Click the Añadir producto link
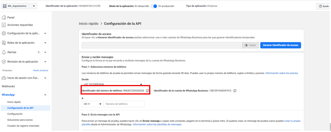This screenshot has height=132, width=331. (40, 71)
